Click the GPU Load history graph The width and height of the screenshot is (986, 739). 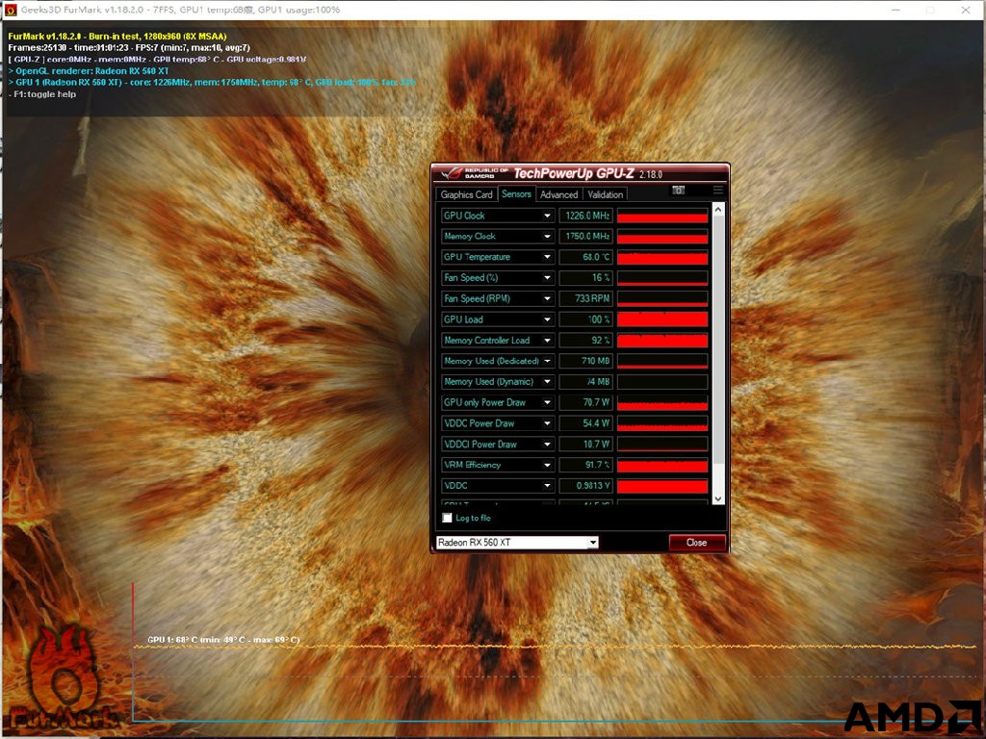point(662,319)
